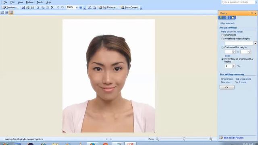Screen dimensions: 258x145
Task: Click the custom height spinner arrows
Action: click(249, 52)
